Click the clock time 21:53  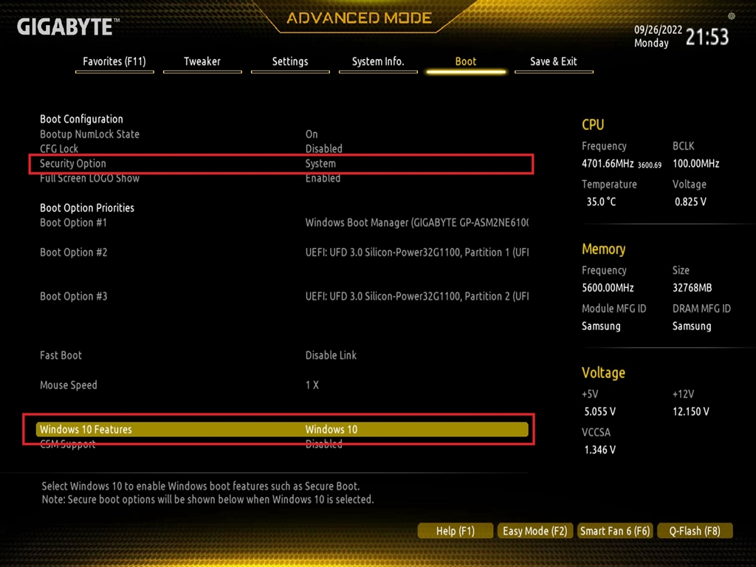click(707, 37)
